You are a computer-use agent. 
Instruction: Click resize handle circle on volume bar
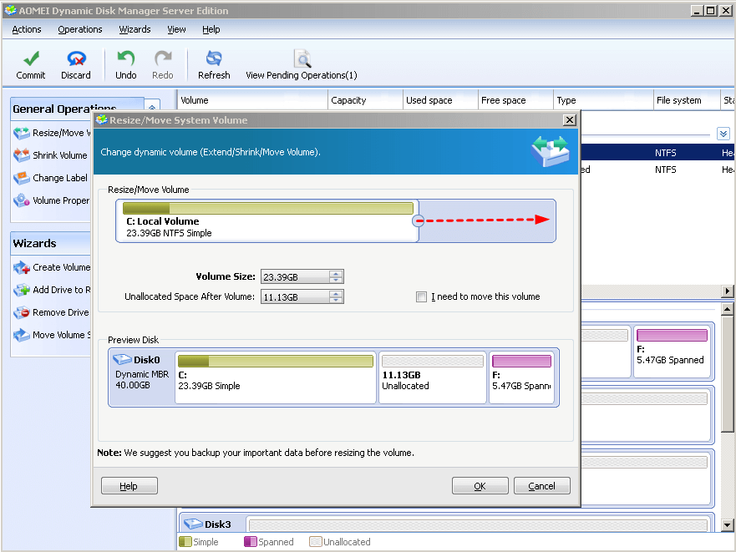tap(419, 220)
